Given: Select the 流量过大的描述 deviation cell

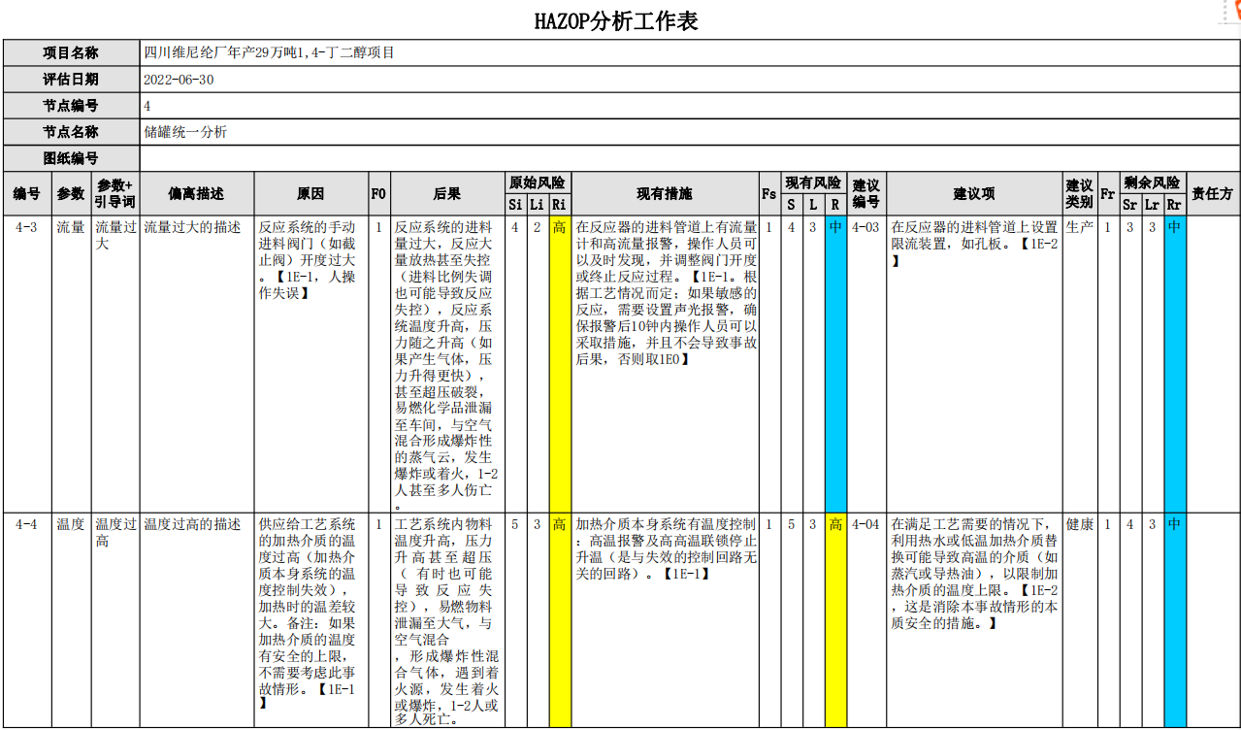Looking at the screenshot, I should pos(197,364).
